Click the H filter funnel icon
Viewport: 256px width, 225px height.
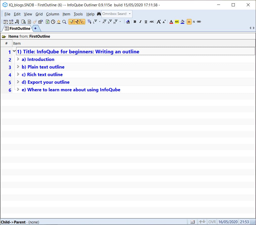coord(115,22)
